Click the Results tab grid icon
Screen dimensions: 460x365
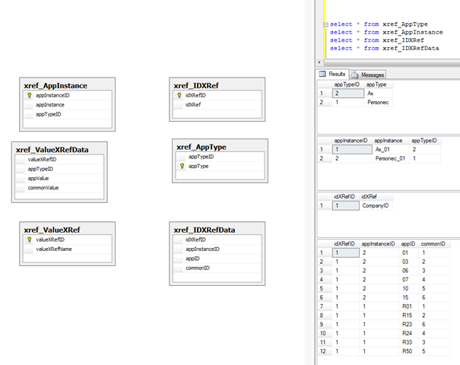[x=322, y=74]
